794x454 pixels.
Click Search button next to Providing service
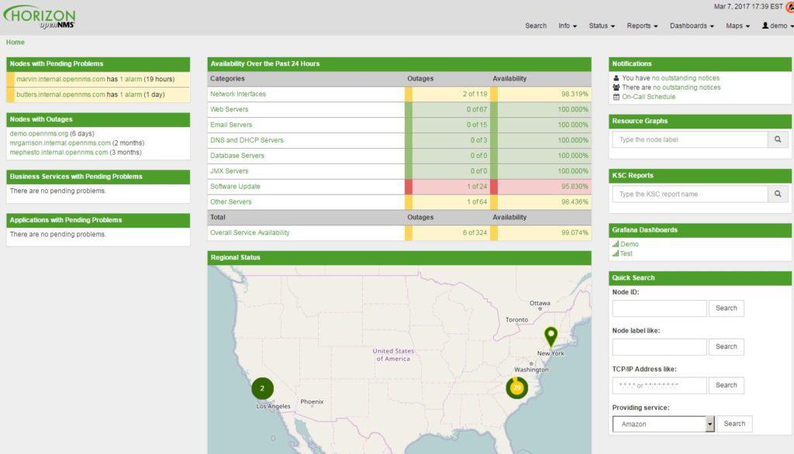point(734,424)
